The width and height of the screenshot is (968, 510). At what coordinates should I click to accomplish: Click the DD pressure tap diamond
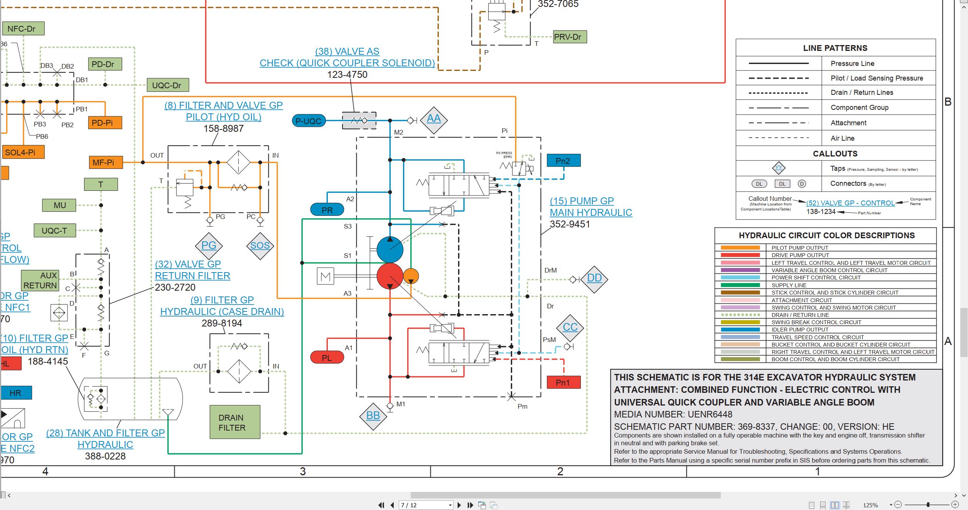pyautogui.click(x=594, y=279)
